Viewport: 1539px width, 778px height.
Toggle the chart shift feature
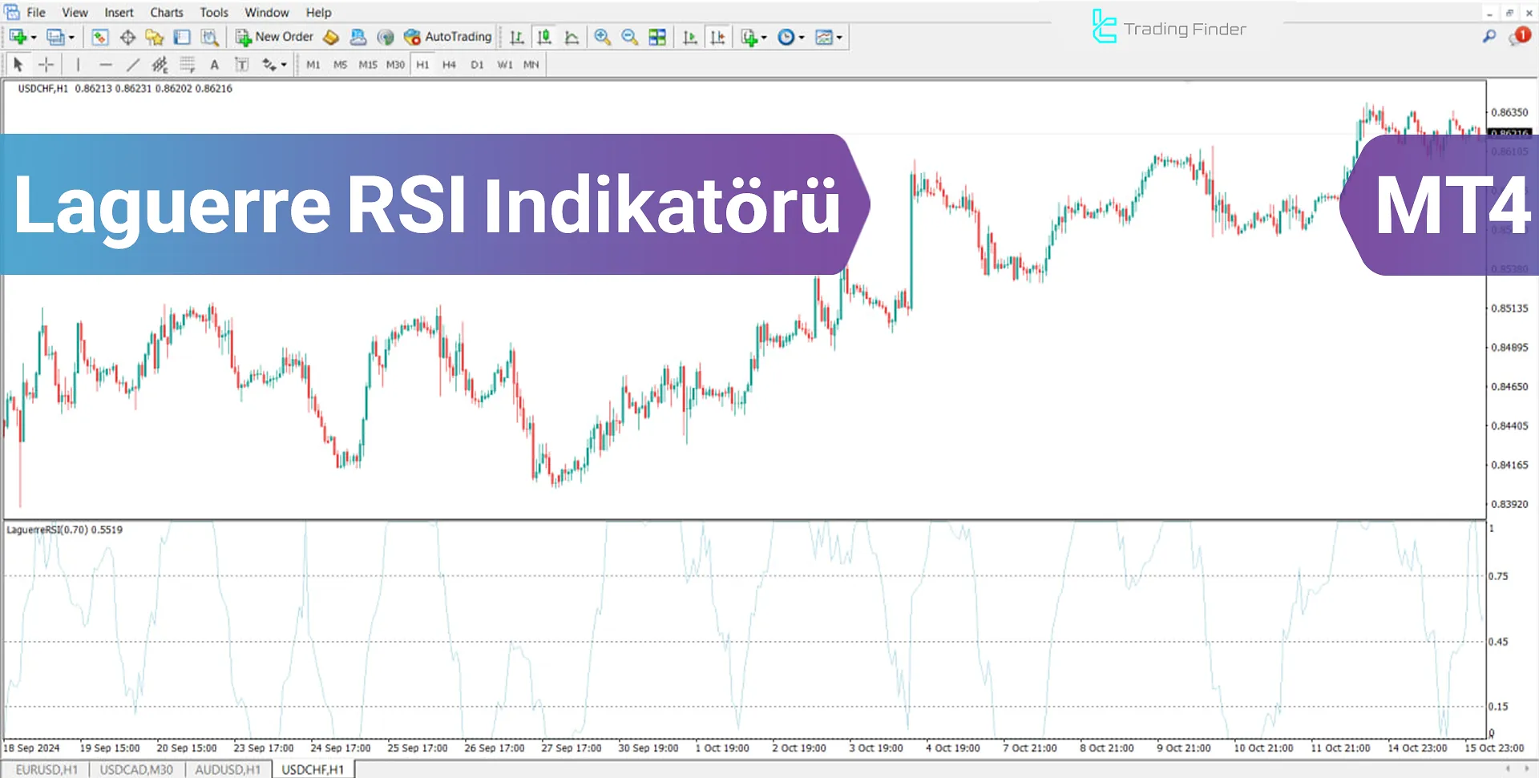click(718, 37)
